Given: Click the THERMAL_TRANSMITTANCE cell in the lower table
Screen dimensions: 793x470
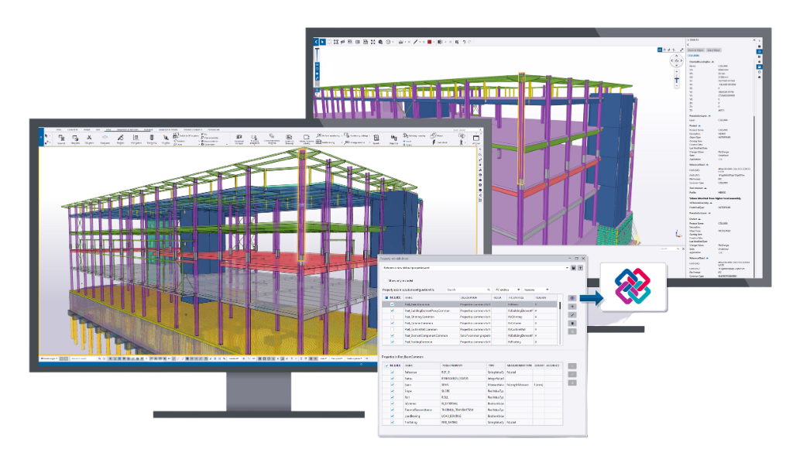Looking at the screenshot, I should [457, 410].
